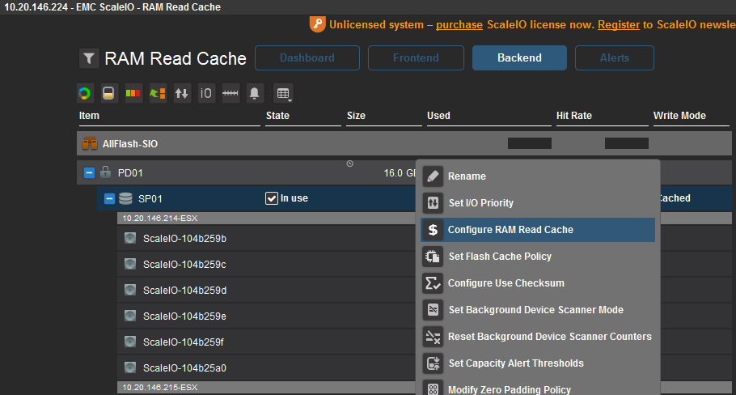The height and width of the screenshot is (395, 736).
Task: Click the padlock icon next to PD01
Action: pos(106,172)
